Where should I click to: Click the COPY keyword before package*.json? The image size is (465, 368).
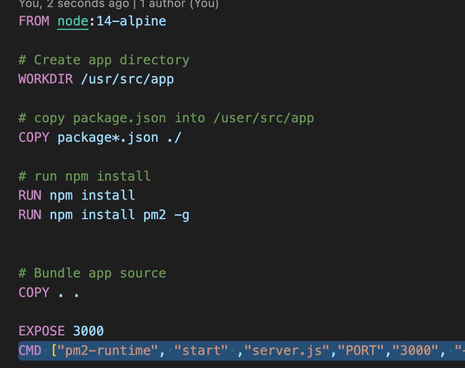click(x=34, y=138)
